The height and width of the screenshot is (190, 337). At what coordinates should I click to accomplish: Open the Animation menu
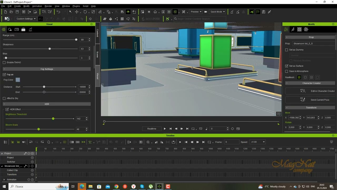37,6
